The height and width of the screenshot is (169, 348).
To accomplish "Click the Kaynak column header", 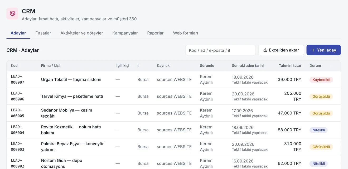I will tap(163, 66).
